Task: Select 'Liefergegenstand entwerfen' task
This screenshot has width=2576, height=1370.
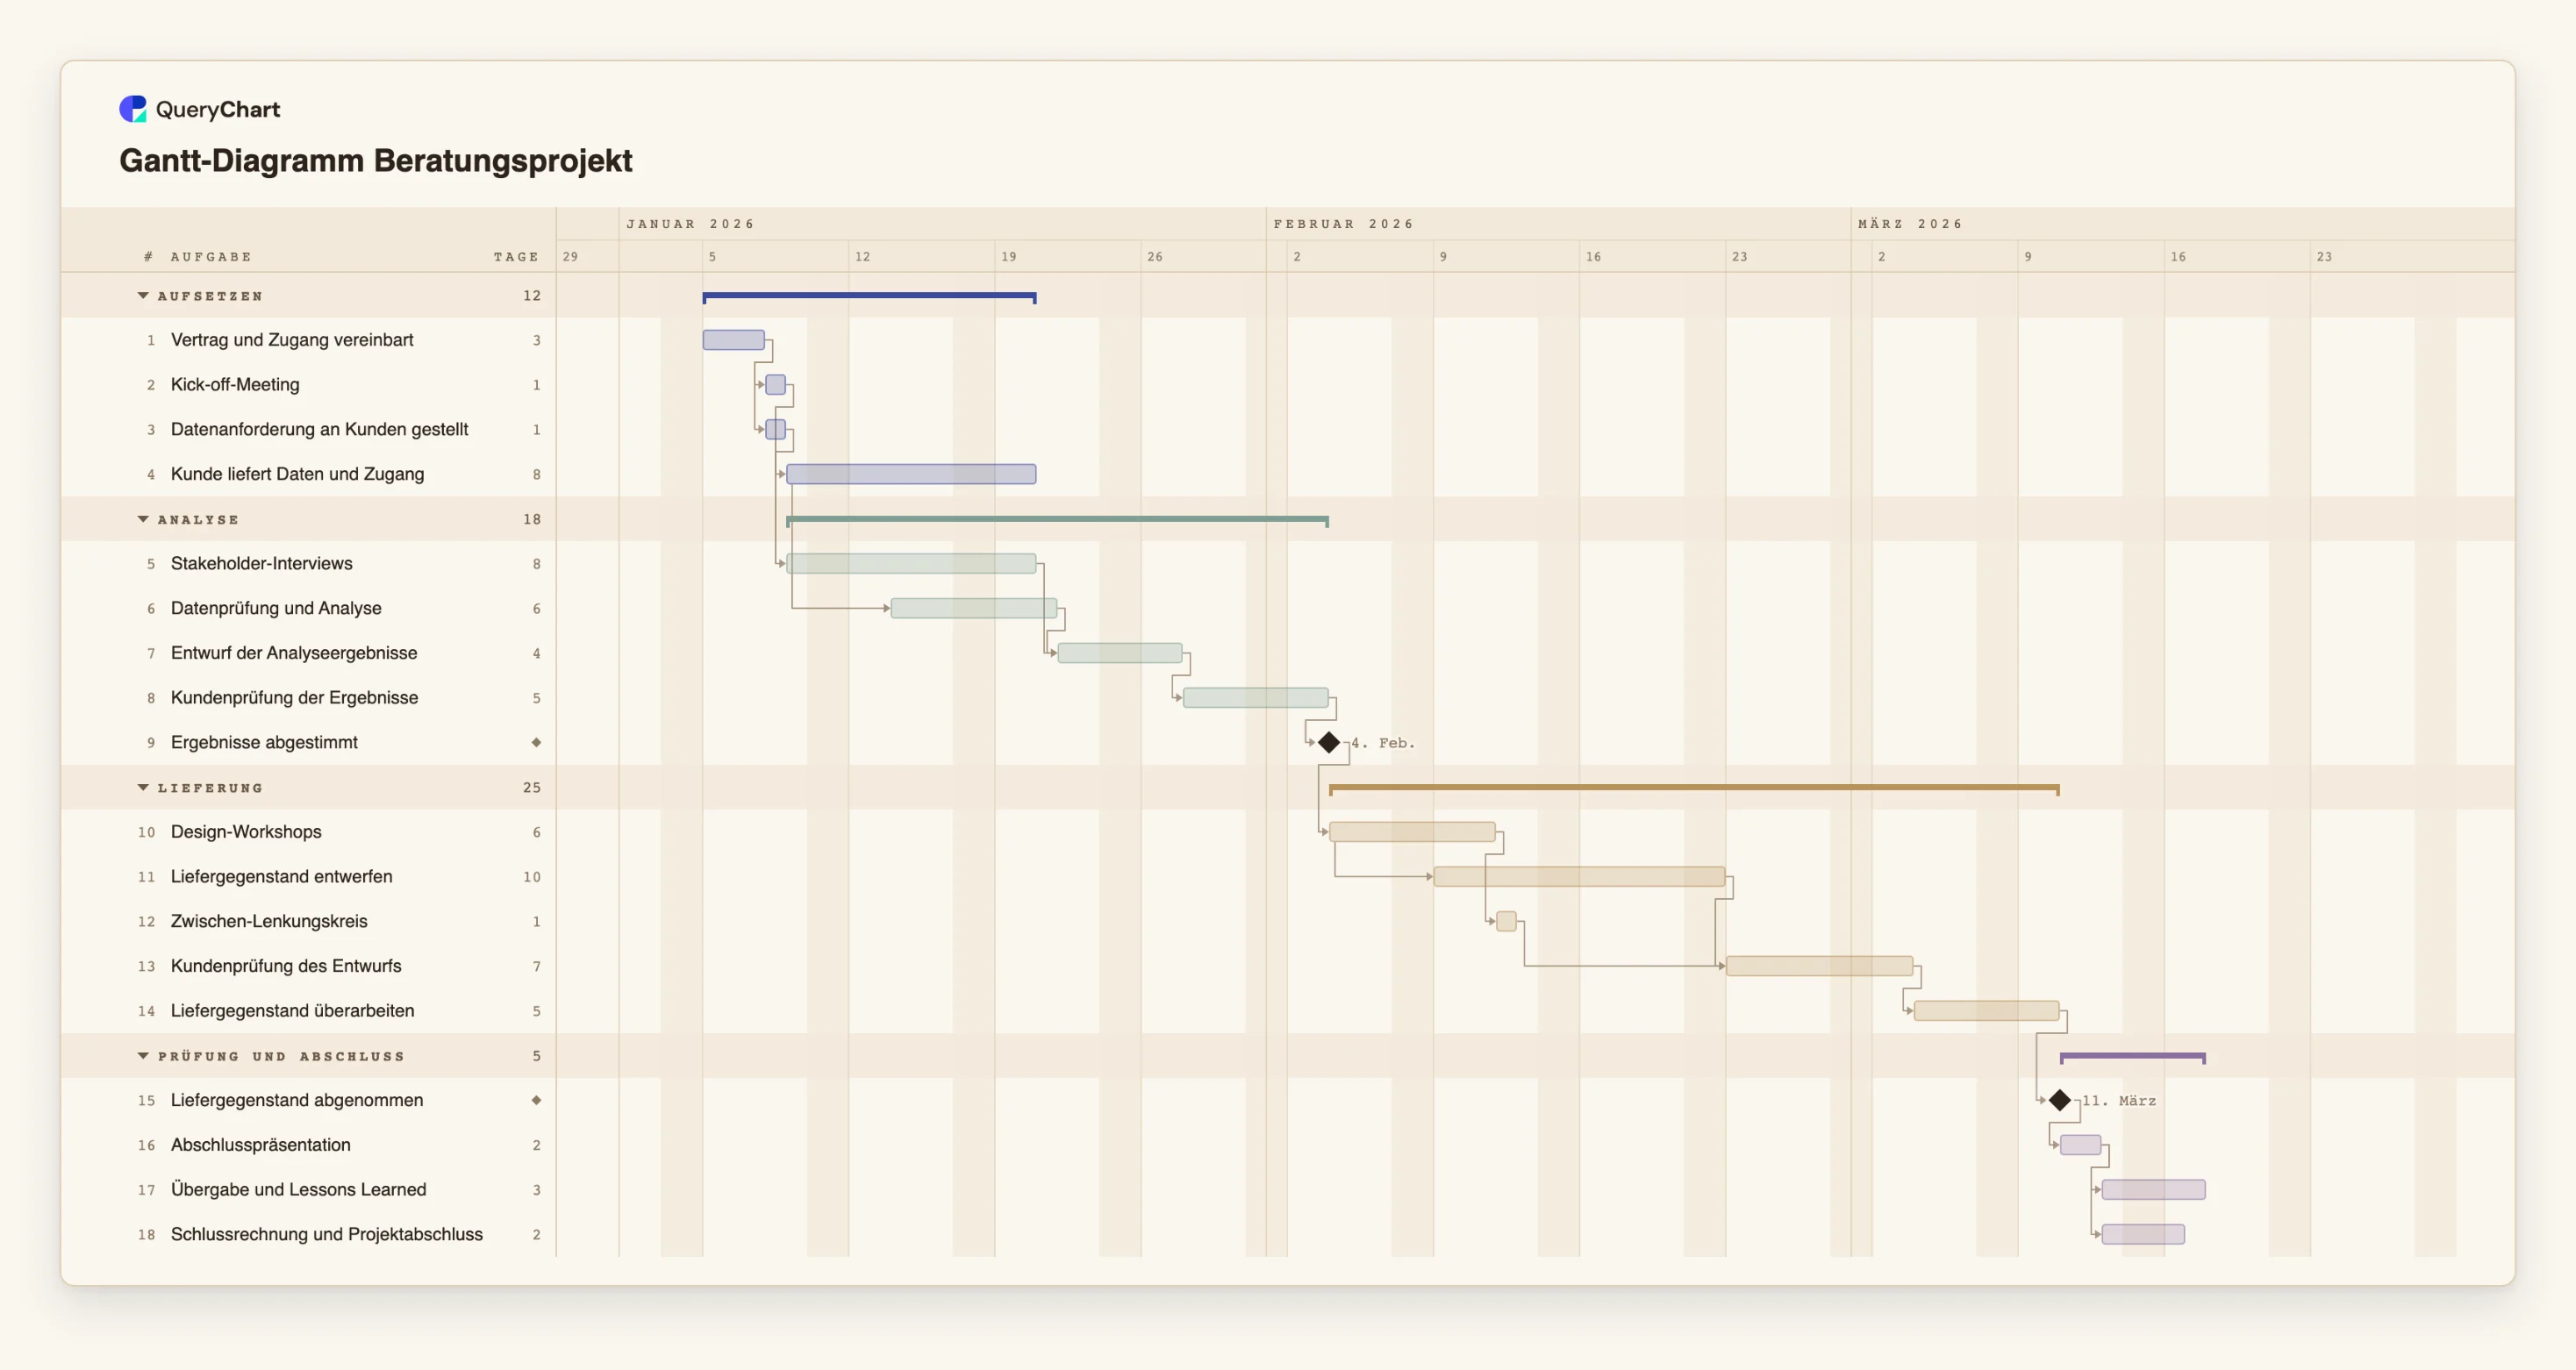Action: pos(281,877)
